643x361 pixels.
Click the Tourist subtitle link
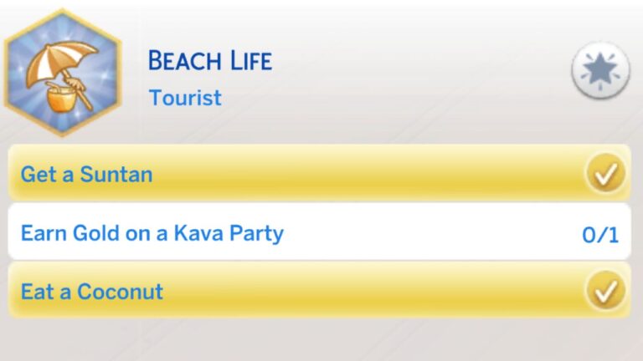[185, 98]
